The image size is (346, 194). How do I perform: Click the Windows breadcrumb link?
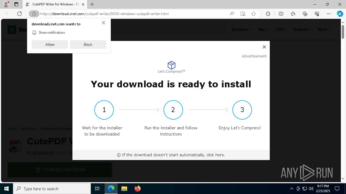coord(28,129)
